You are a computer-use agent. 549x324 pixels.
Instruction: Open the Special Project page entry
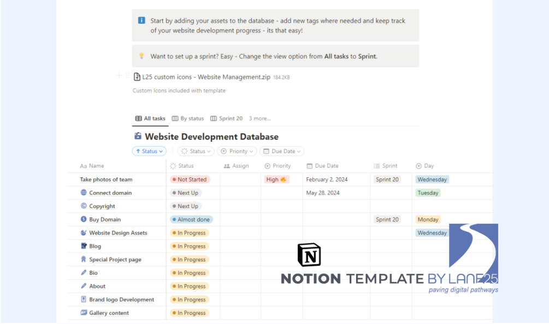click(115, 259)
